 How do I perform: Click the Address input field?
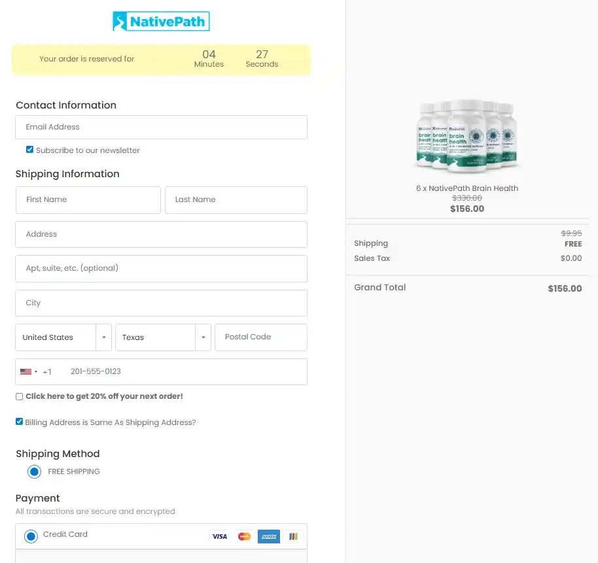click(161, 234)
